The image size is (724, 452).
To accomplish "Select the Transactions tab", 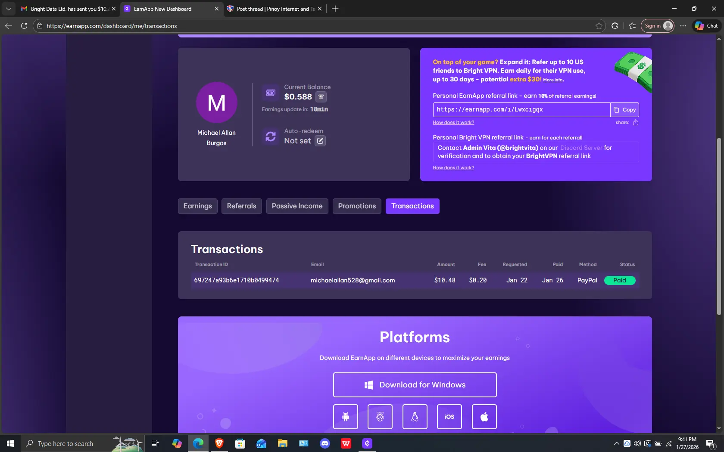I will click(x=412, y=206).
